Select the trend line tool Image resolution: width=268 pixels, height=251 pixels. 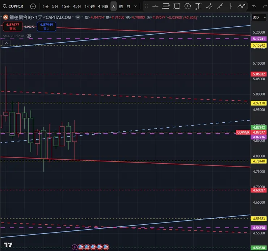point(220,6)
